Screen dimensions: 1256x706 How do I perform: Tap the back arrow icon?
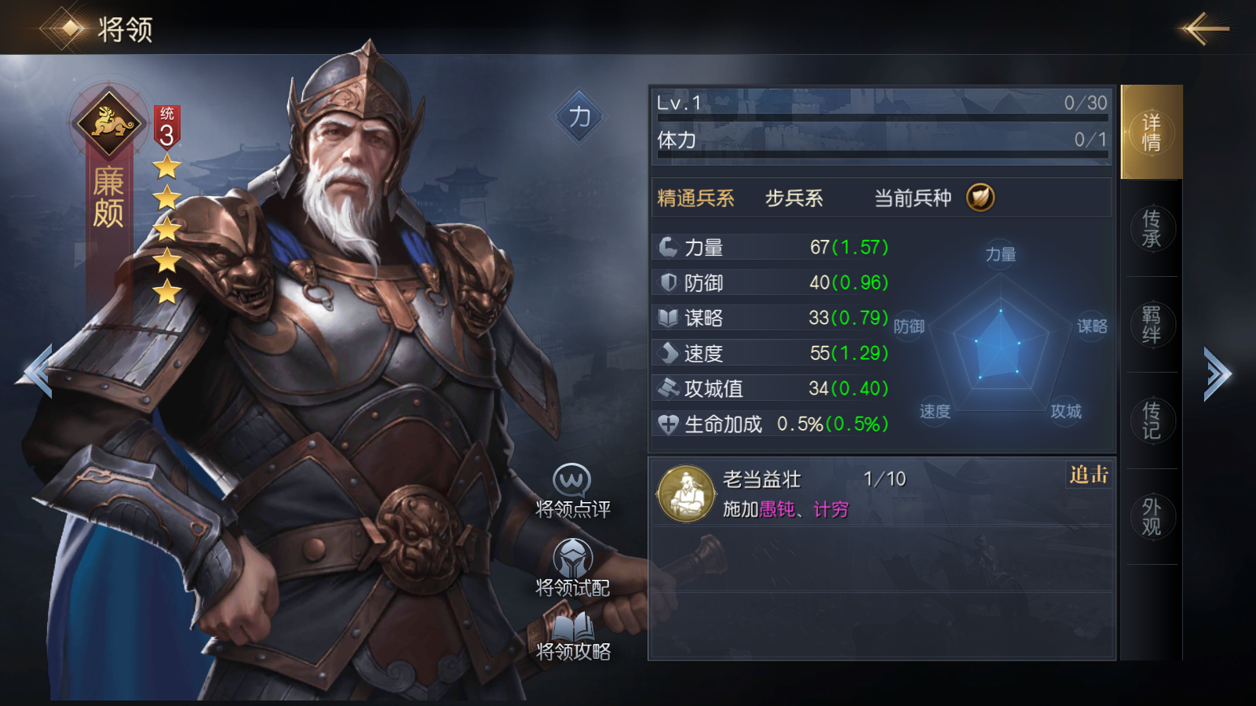click(x=1203, y=29)
